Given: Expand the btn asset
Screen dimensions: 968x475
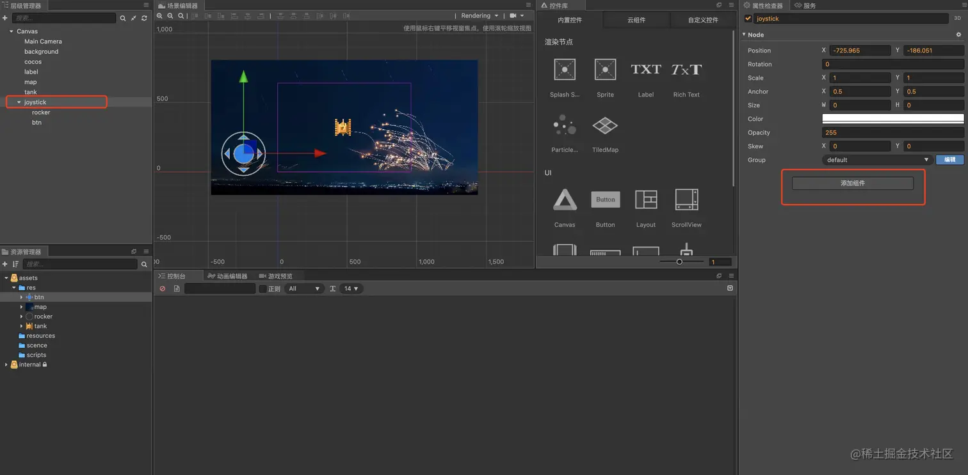Looking at the screenshot, I should coord(21,297).
